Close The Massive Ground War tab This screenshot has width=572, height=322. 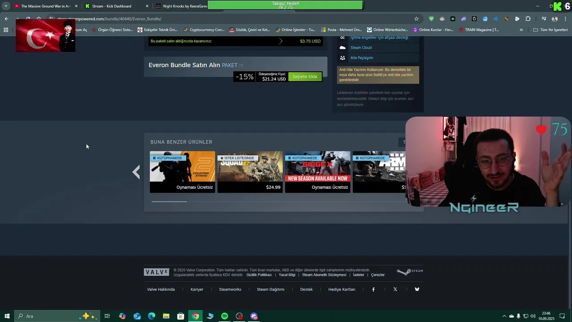76,6
